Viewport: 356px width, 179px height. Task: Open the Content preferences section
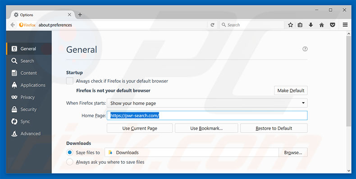pyautogui.click(x=29, y=73)
